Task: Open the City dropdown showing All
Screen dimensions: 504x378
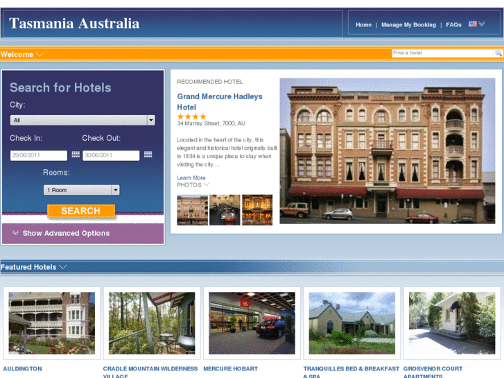Action: (82, 120)
